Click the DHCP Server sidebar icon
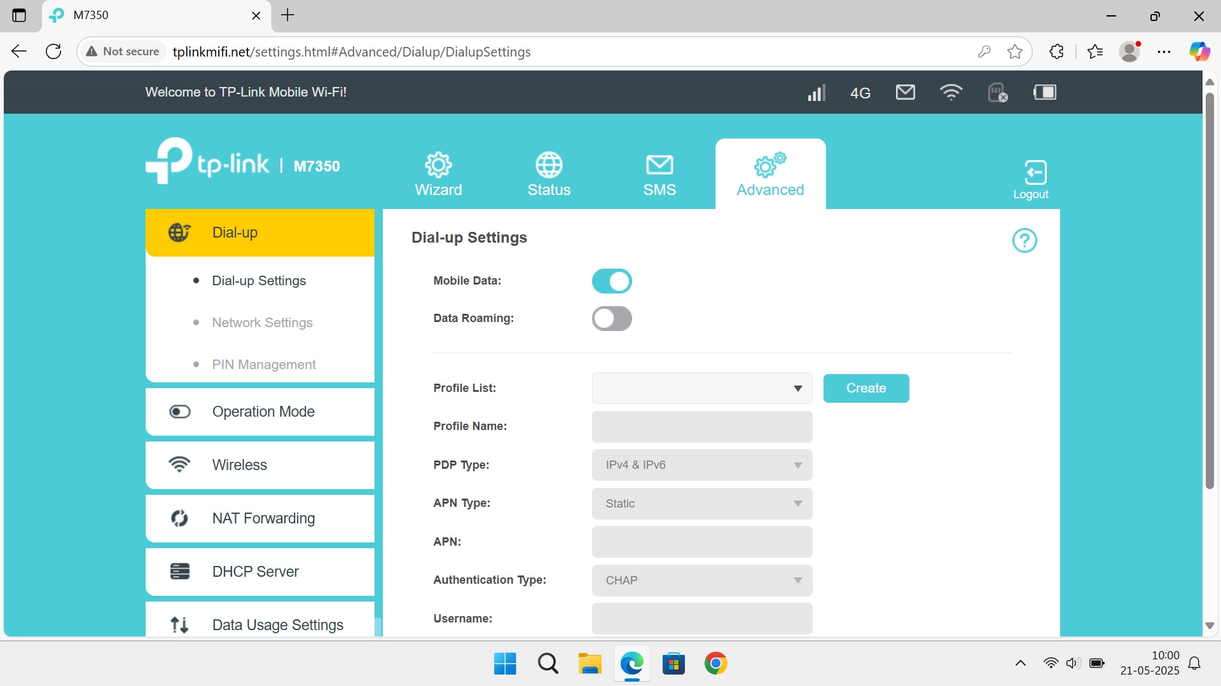Screen dimensions: 1221x686 click(x=180, y=571)
